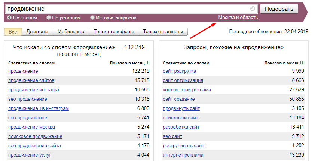Open the 'сайт создание' similar query

(179, 99)
